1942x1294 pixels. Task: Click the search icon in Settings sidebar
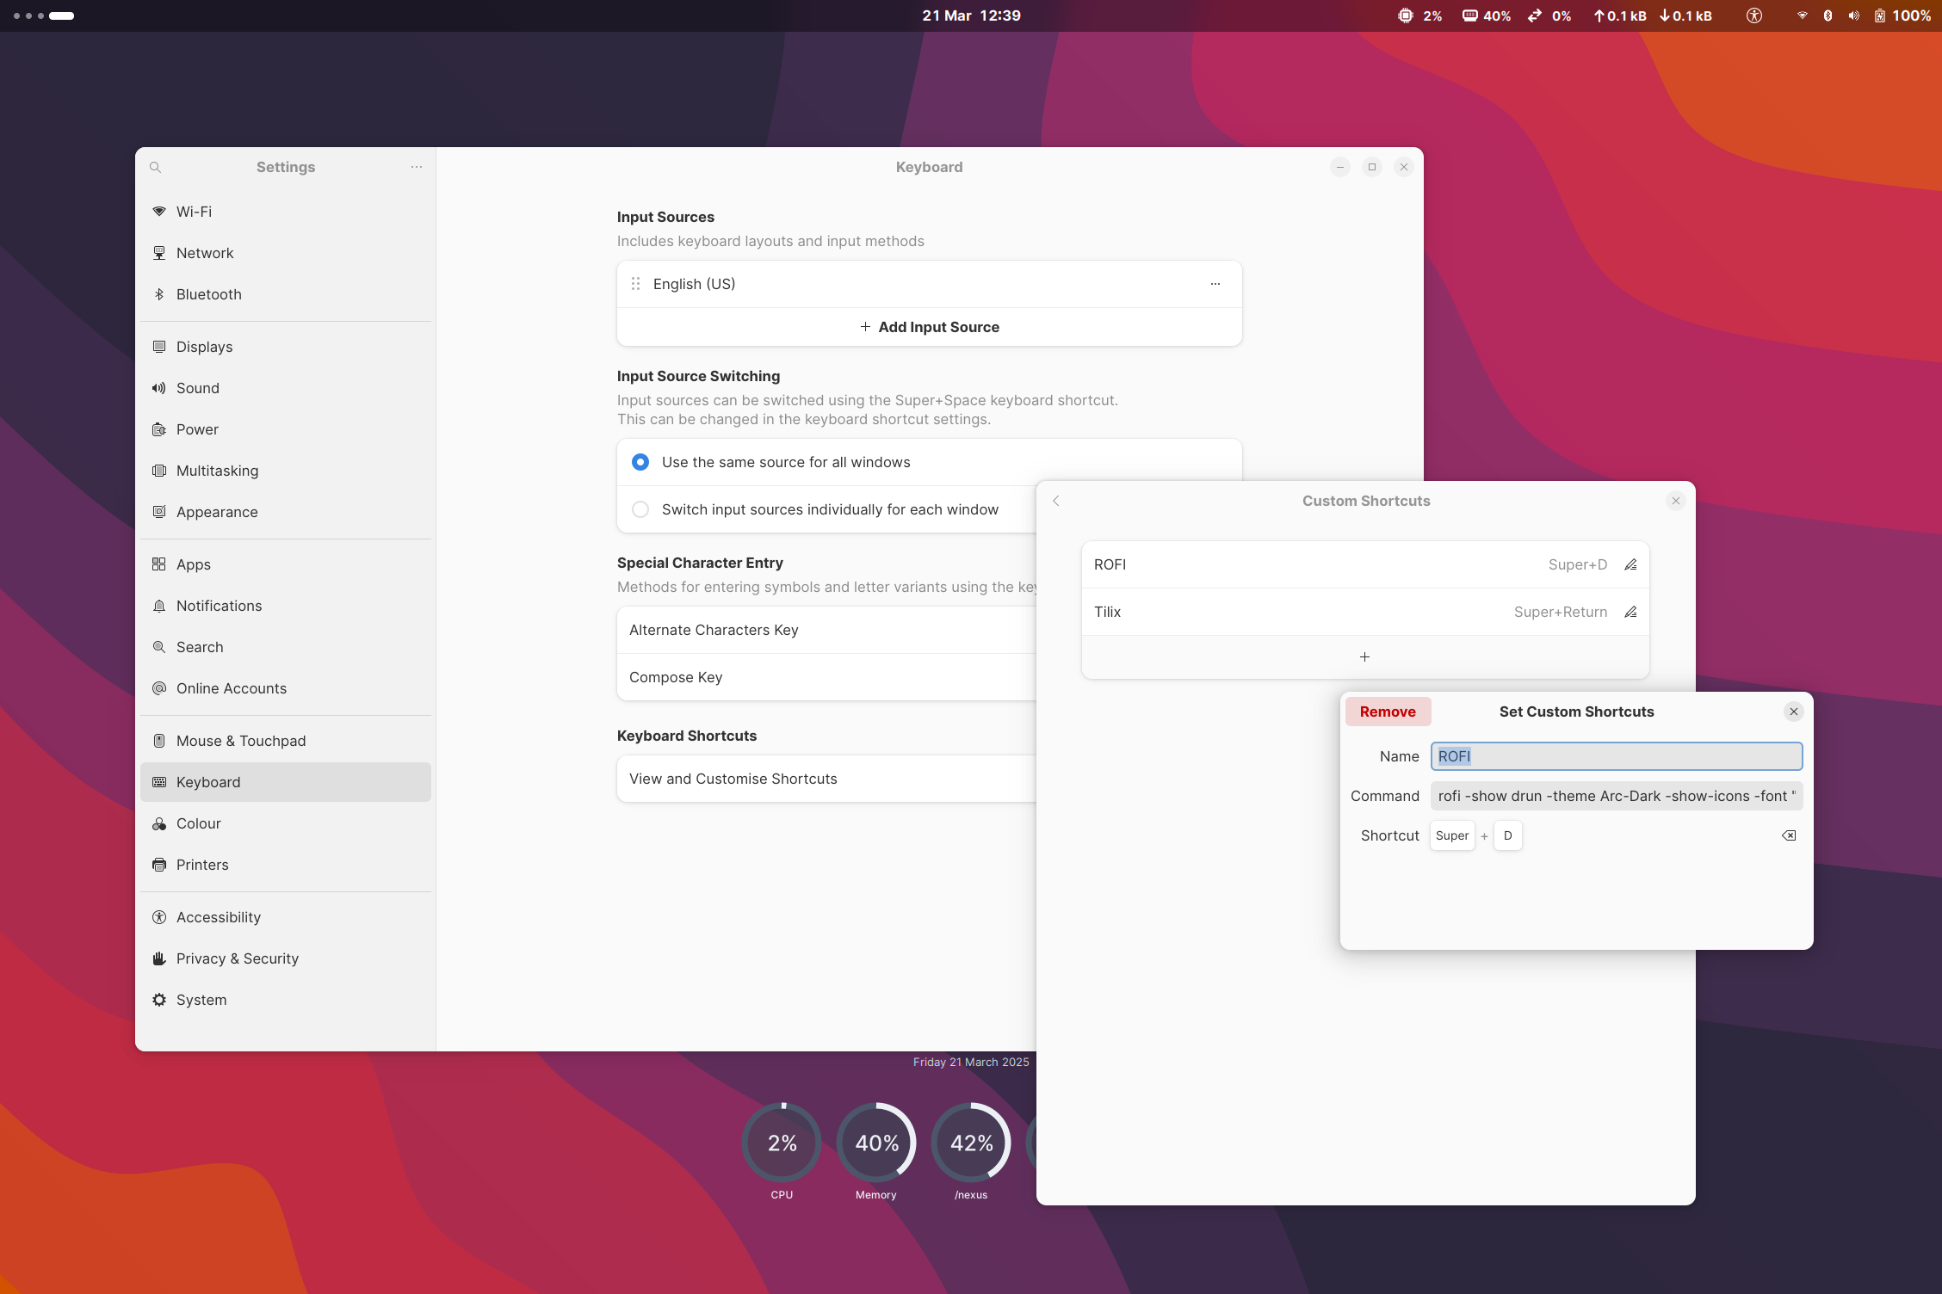[x=155, y=167]
